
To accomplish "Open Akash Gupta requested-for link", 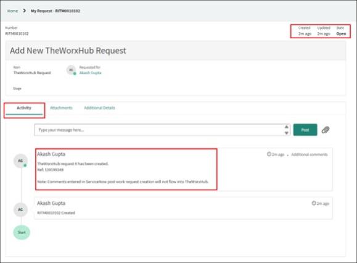I will 90,73.
